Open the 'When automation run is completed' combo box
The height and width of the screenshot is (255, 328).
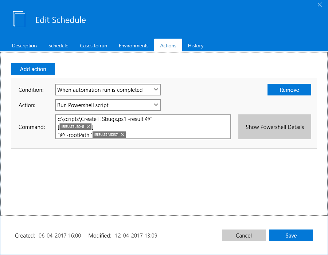coord(108,90)
